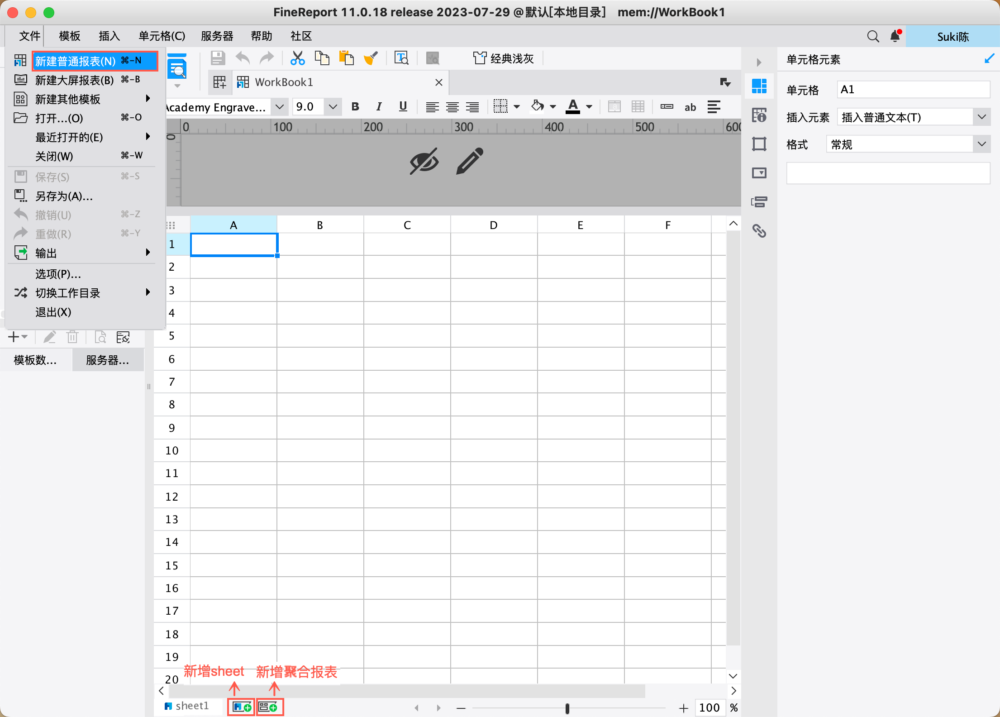Toggle bold text formatting
This screenshot has width=1000, height=717.
point(355,107)
